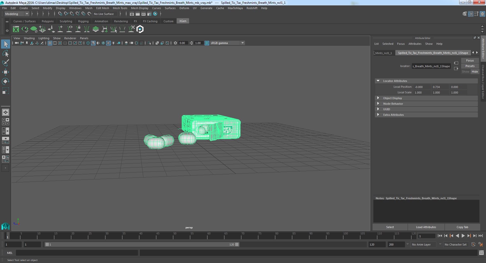Viewport: 486px width, 263px height.
Task: Expand the Extra Attributes section
Action: point(378,115)
